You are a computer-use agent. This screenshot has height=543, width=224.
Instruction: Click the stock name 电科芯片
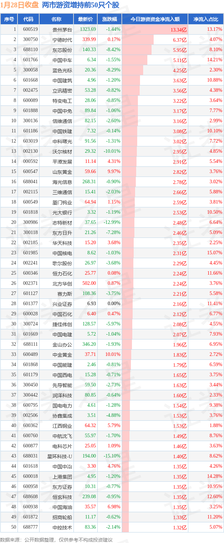tap(62, 446)
